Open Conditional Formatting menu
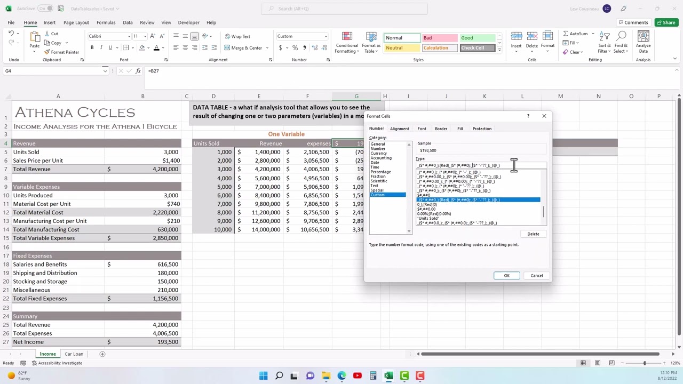Viewport: 683px width, 384px height. [x=347, y=42]
